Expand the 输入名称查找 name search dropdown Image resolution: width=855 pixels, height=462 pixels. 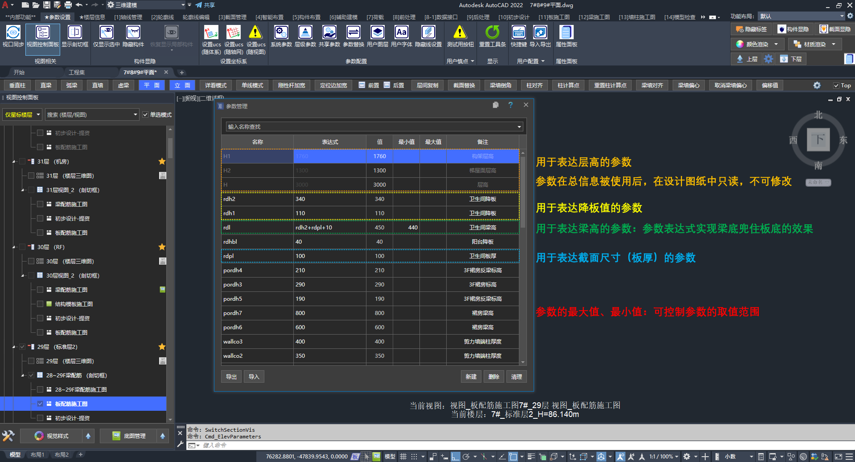[519, 127]
